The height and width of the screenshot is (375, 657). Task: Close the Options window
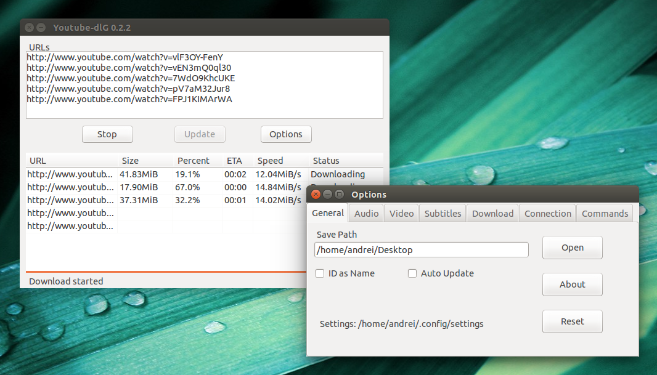[316, 194]
